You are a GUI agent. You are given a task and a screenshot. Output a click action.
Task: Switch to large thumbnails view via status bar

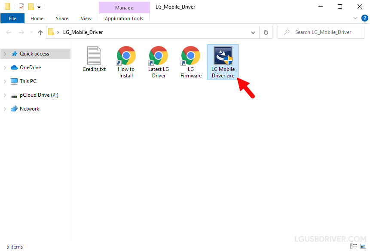tap(363, 246)
